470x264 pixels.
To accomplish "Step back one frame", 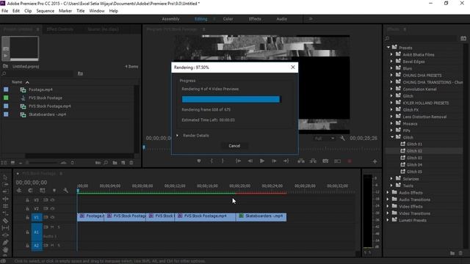I will (x=250, y=161).
